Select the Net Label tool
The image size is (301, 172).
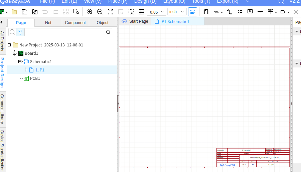[250, 12]
